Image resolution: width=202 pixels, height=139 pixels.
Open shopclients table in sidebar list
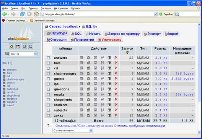coord(13,96)
